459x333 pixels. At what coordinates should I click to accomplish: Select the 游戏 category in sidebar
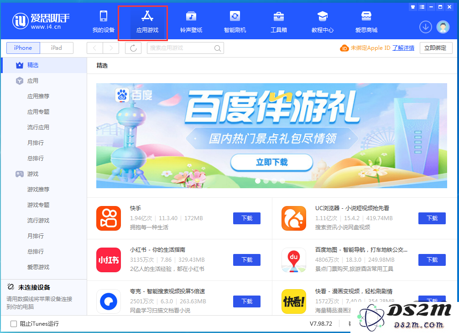point(44,174)
